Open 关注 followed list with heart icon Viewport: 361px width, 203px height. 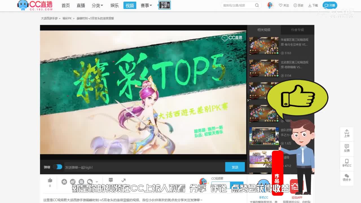click(284, 5)
